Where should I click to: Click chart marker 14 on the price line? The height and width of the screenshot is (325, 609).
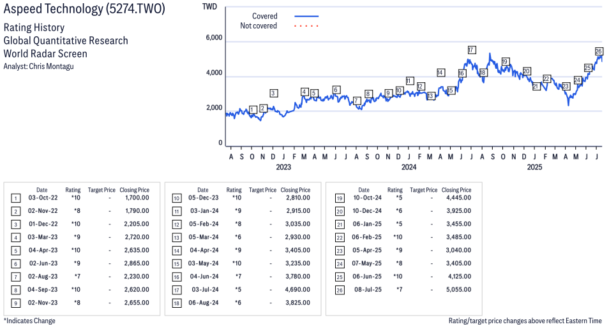point(440,73)
